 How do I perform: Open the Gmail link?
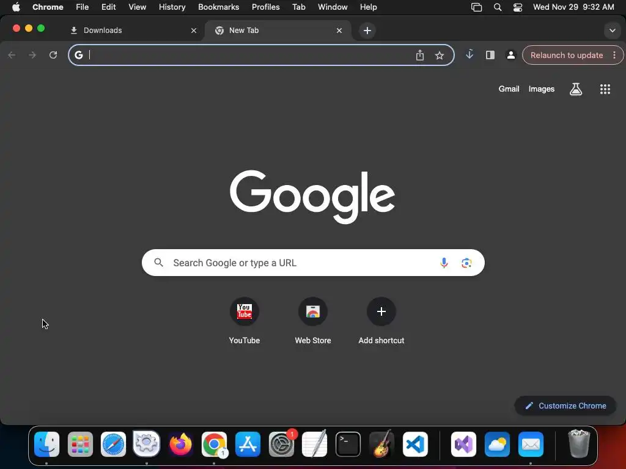[509, 89]
